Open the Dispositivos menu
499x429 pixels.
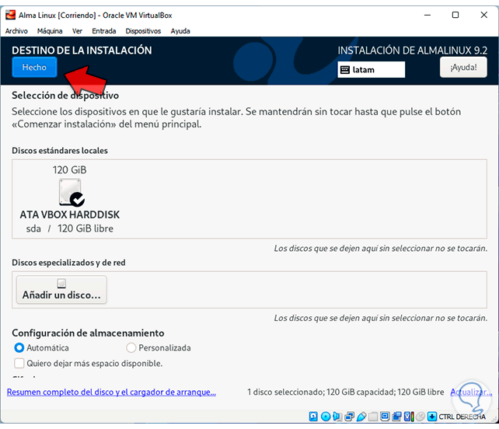point(143,31)
